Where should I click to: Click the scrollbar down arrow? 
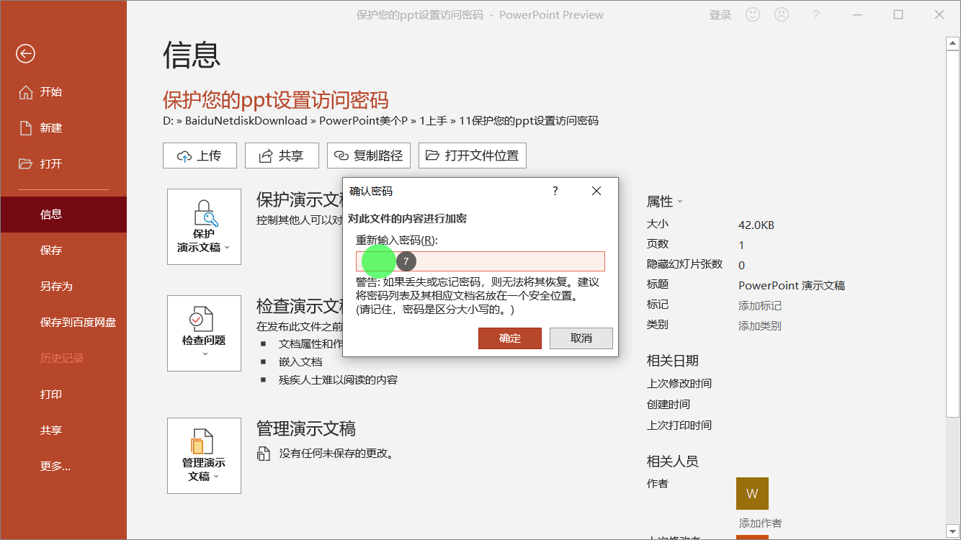(952, 532)
